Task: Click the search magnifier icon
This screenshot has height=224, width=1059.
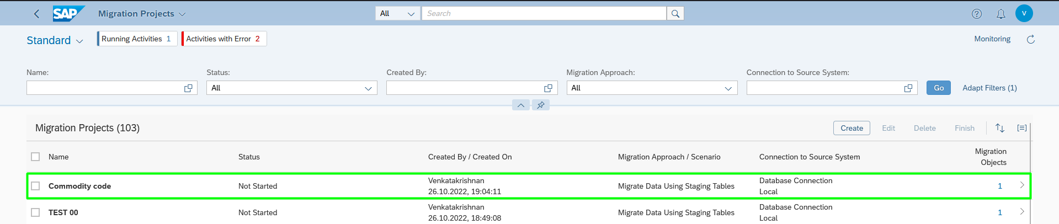Action: pos(675,13)
